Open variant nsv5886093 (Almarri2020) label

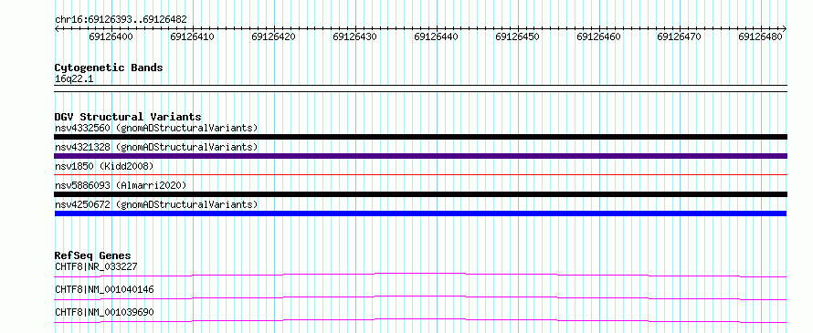(121, 185)
